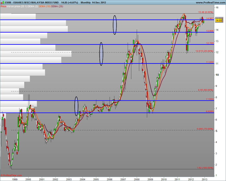This screenshot has width=226, height=181.
Task: Click the 2000 label on the time axis
Action: coord(28,179)
